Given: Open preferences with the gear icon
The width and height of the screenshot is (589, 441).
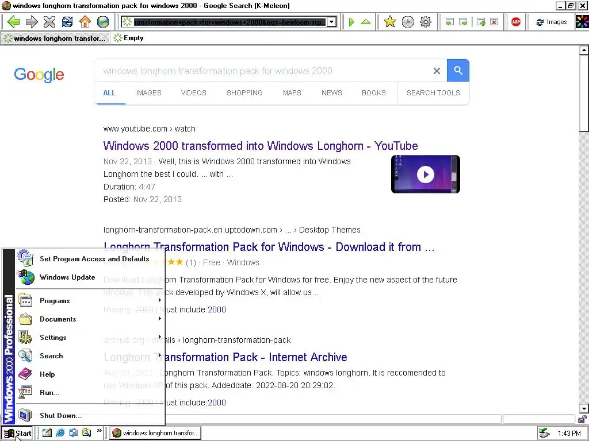Looking at the screenshot, I should [x=426, y=22].
